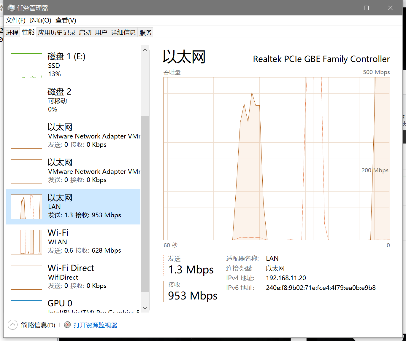Click the 发送 1.3 Mbps value
This screenshot has height=341, width=406.
191,270
